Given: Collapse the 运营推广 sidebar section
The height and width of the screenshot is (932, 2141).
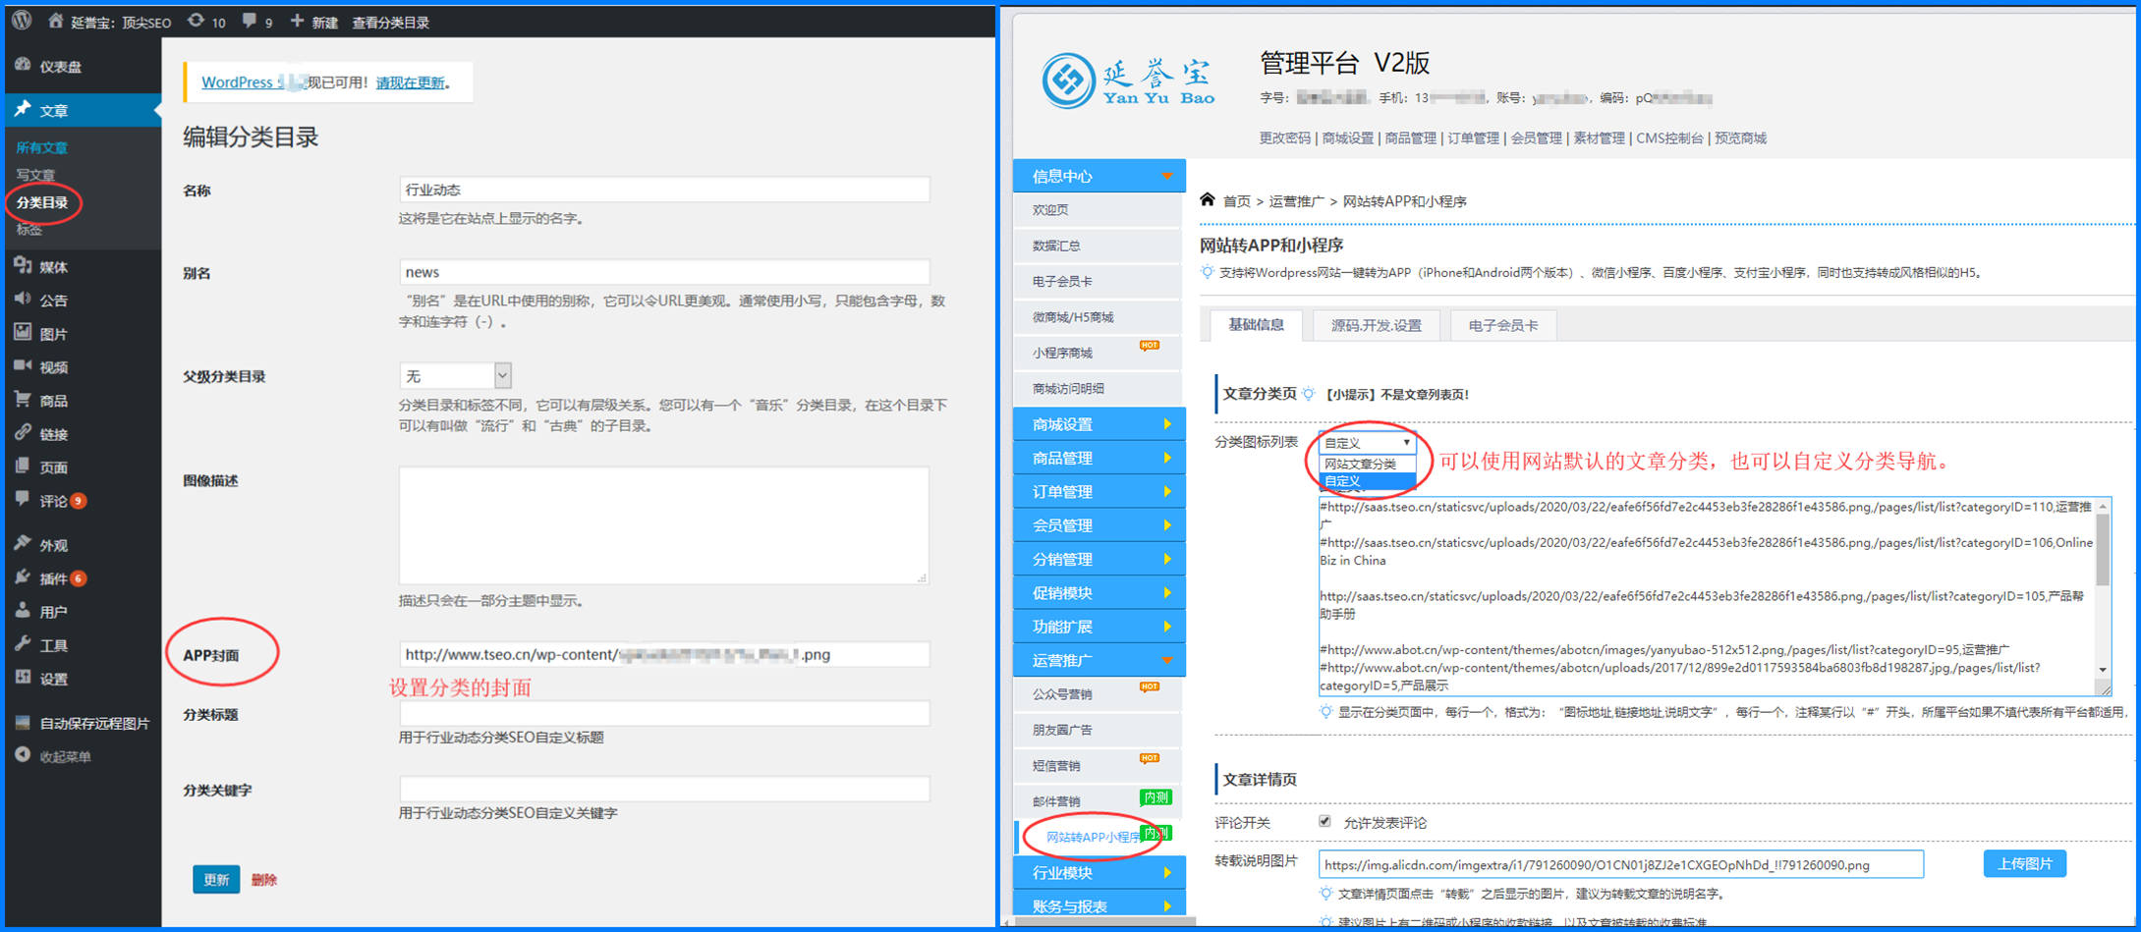Looking at the screenshot, I should (1099, 660).
